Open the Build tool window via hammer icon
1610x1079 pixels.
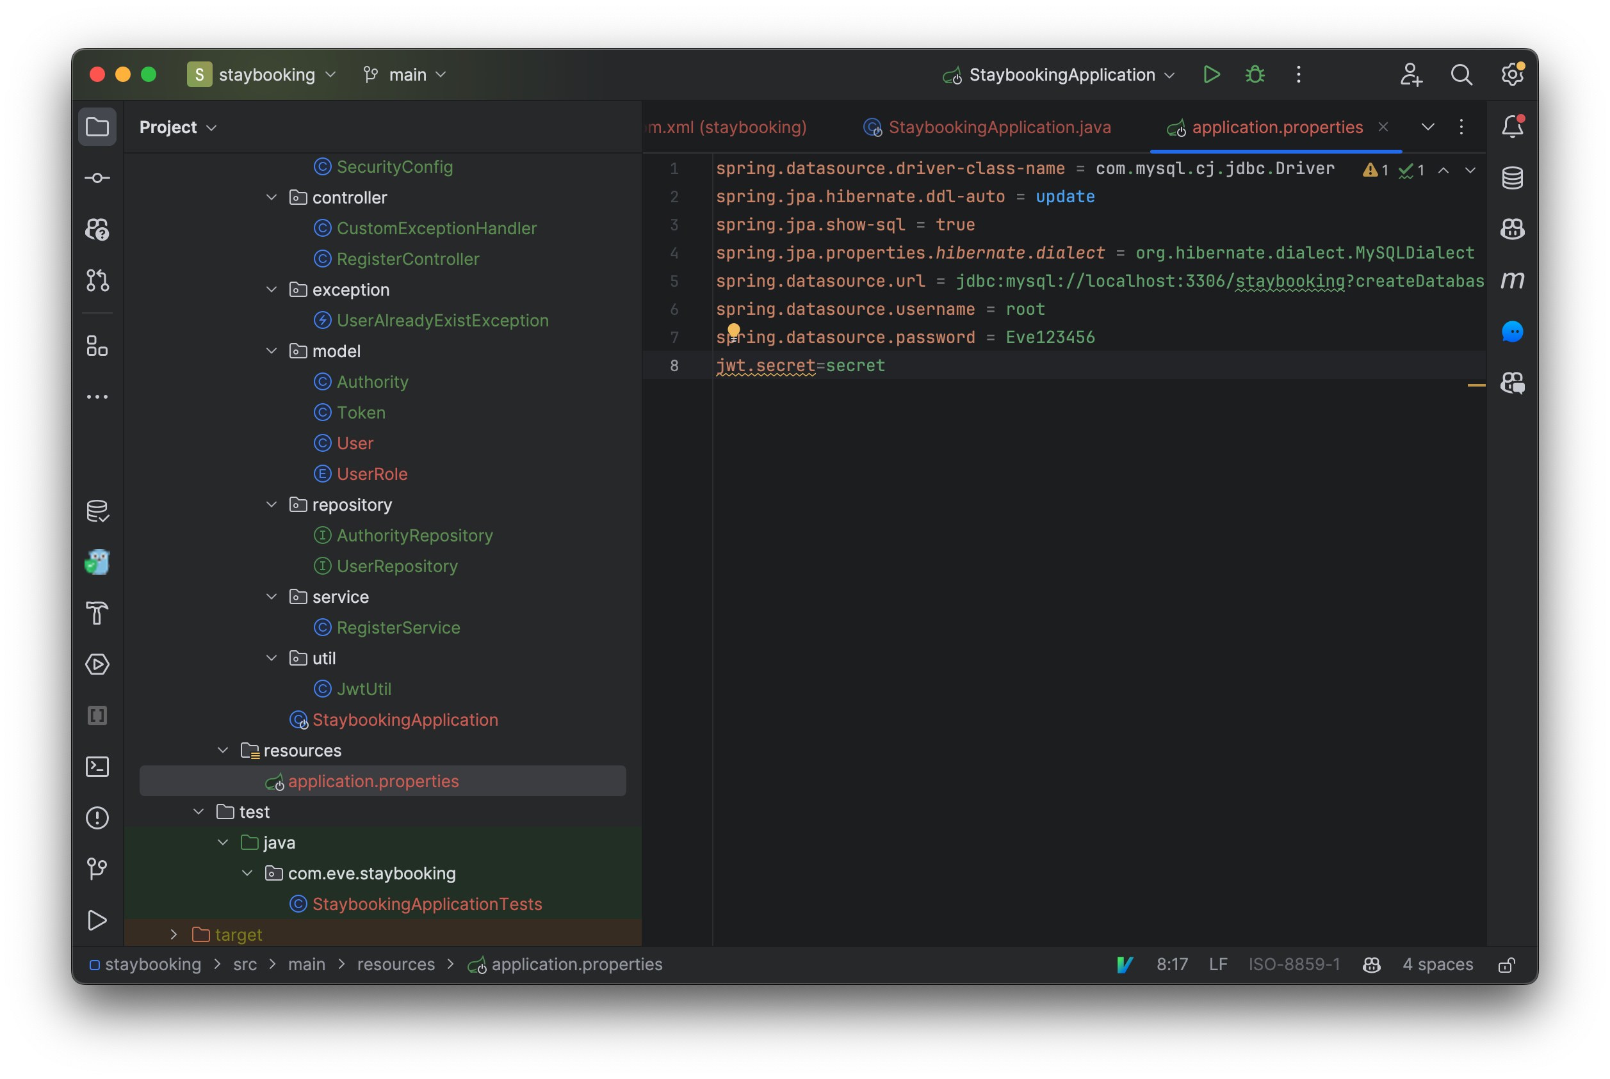pyautogui.click(x=97, y=612)
